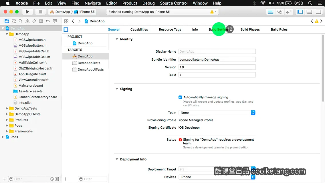The width and height of the screenshot is (325, 183).
Task: Open the Team dropdown
Action: click(217, 113)
